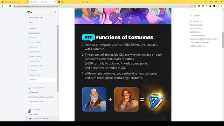224x126 pixels.
Task: Jump to Costume Durability section
Action: pyautogui.click(x=197, y=35)
